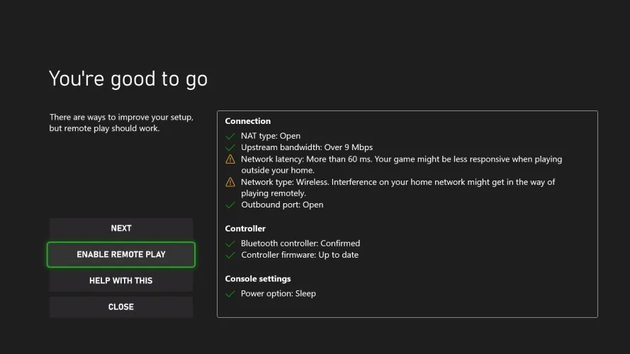630x354 pixels.
Task: Click the 'NAT type: Open' status line
Action: (271, 136)
